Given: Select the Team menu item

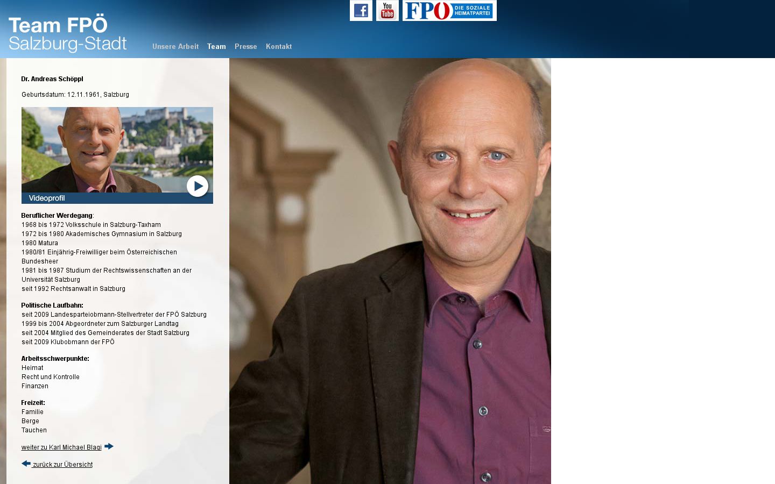Looking at the screenshot, I should (216, 46).
